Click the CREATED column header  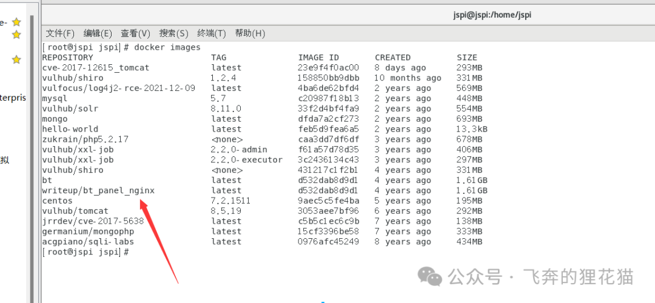coord(392,58)
